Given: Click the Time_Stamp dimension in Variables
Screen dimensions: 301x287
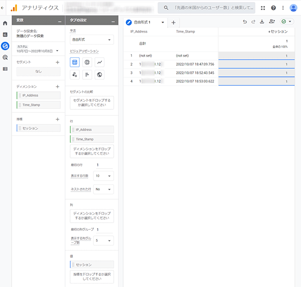Looking at the screenshot, I should click(x=39, y=105).
